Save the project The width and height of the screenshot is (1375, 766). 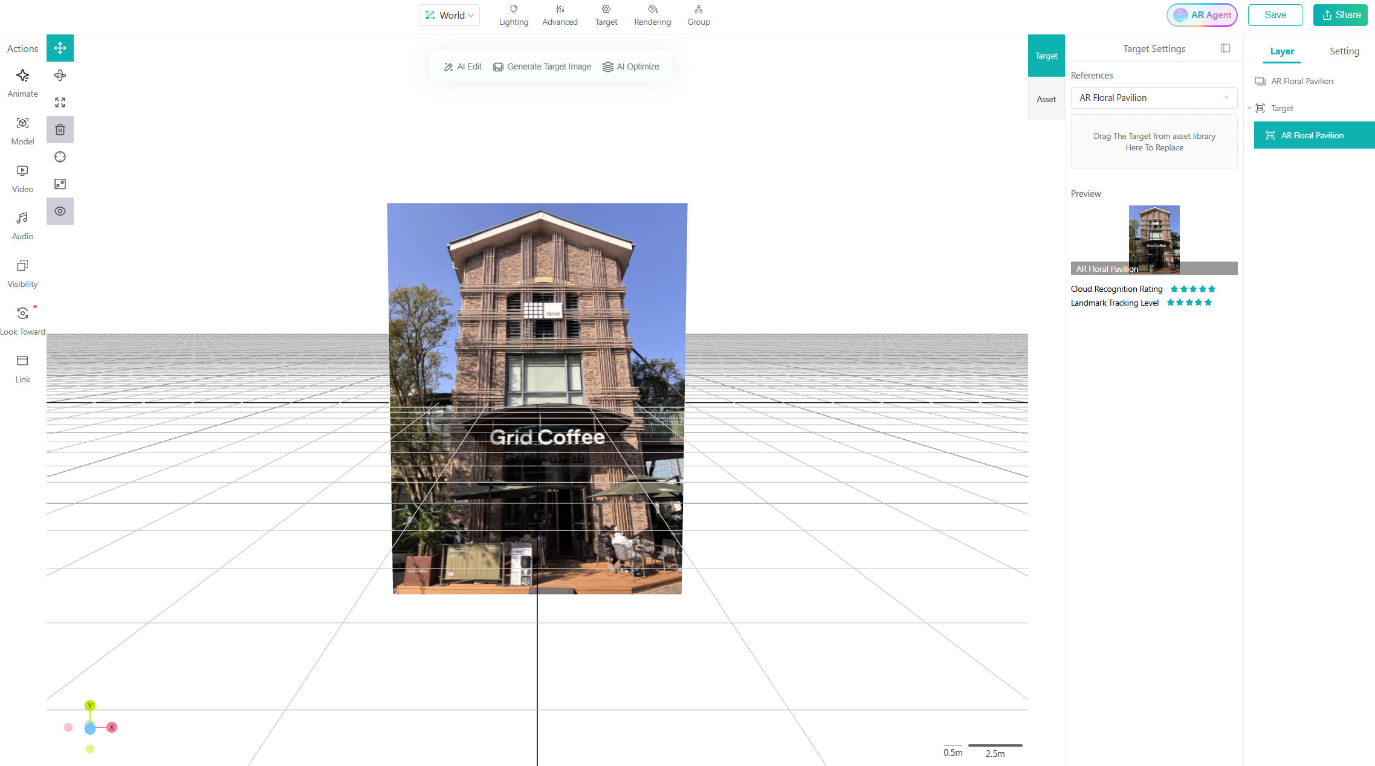(x=1275, y=15)
